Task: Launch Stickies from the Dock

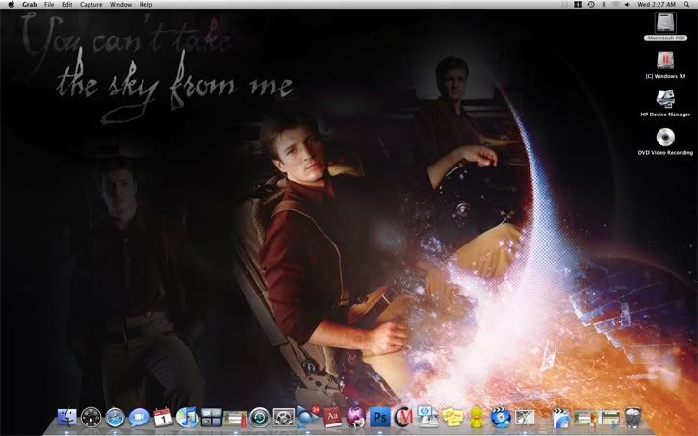Action: [452, 419]
